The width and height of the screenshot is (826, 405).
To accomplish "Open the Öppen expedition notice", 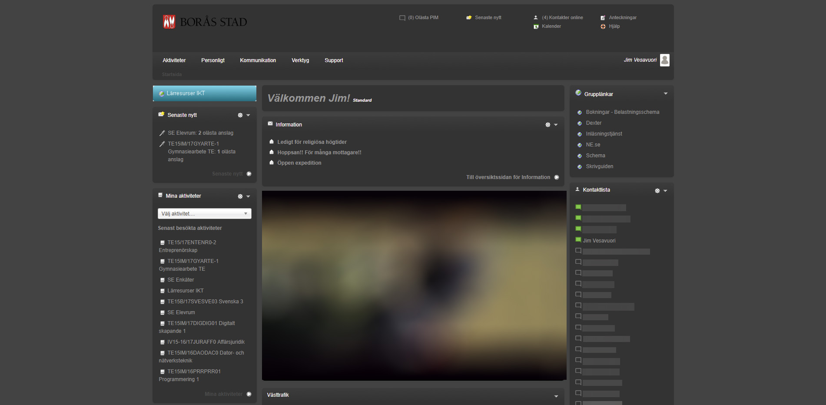I will pyautogui.click(x=299, y=163).
